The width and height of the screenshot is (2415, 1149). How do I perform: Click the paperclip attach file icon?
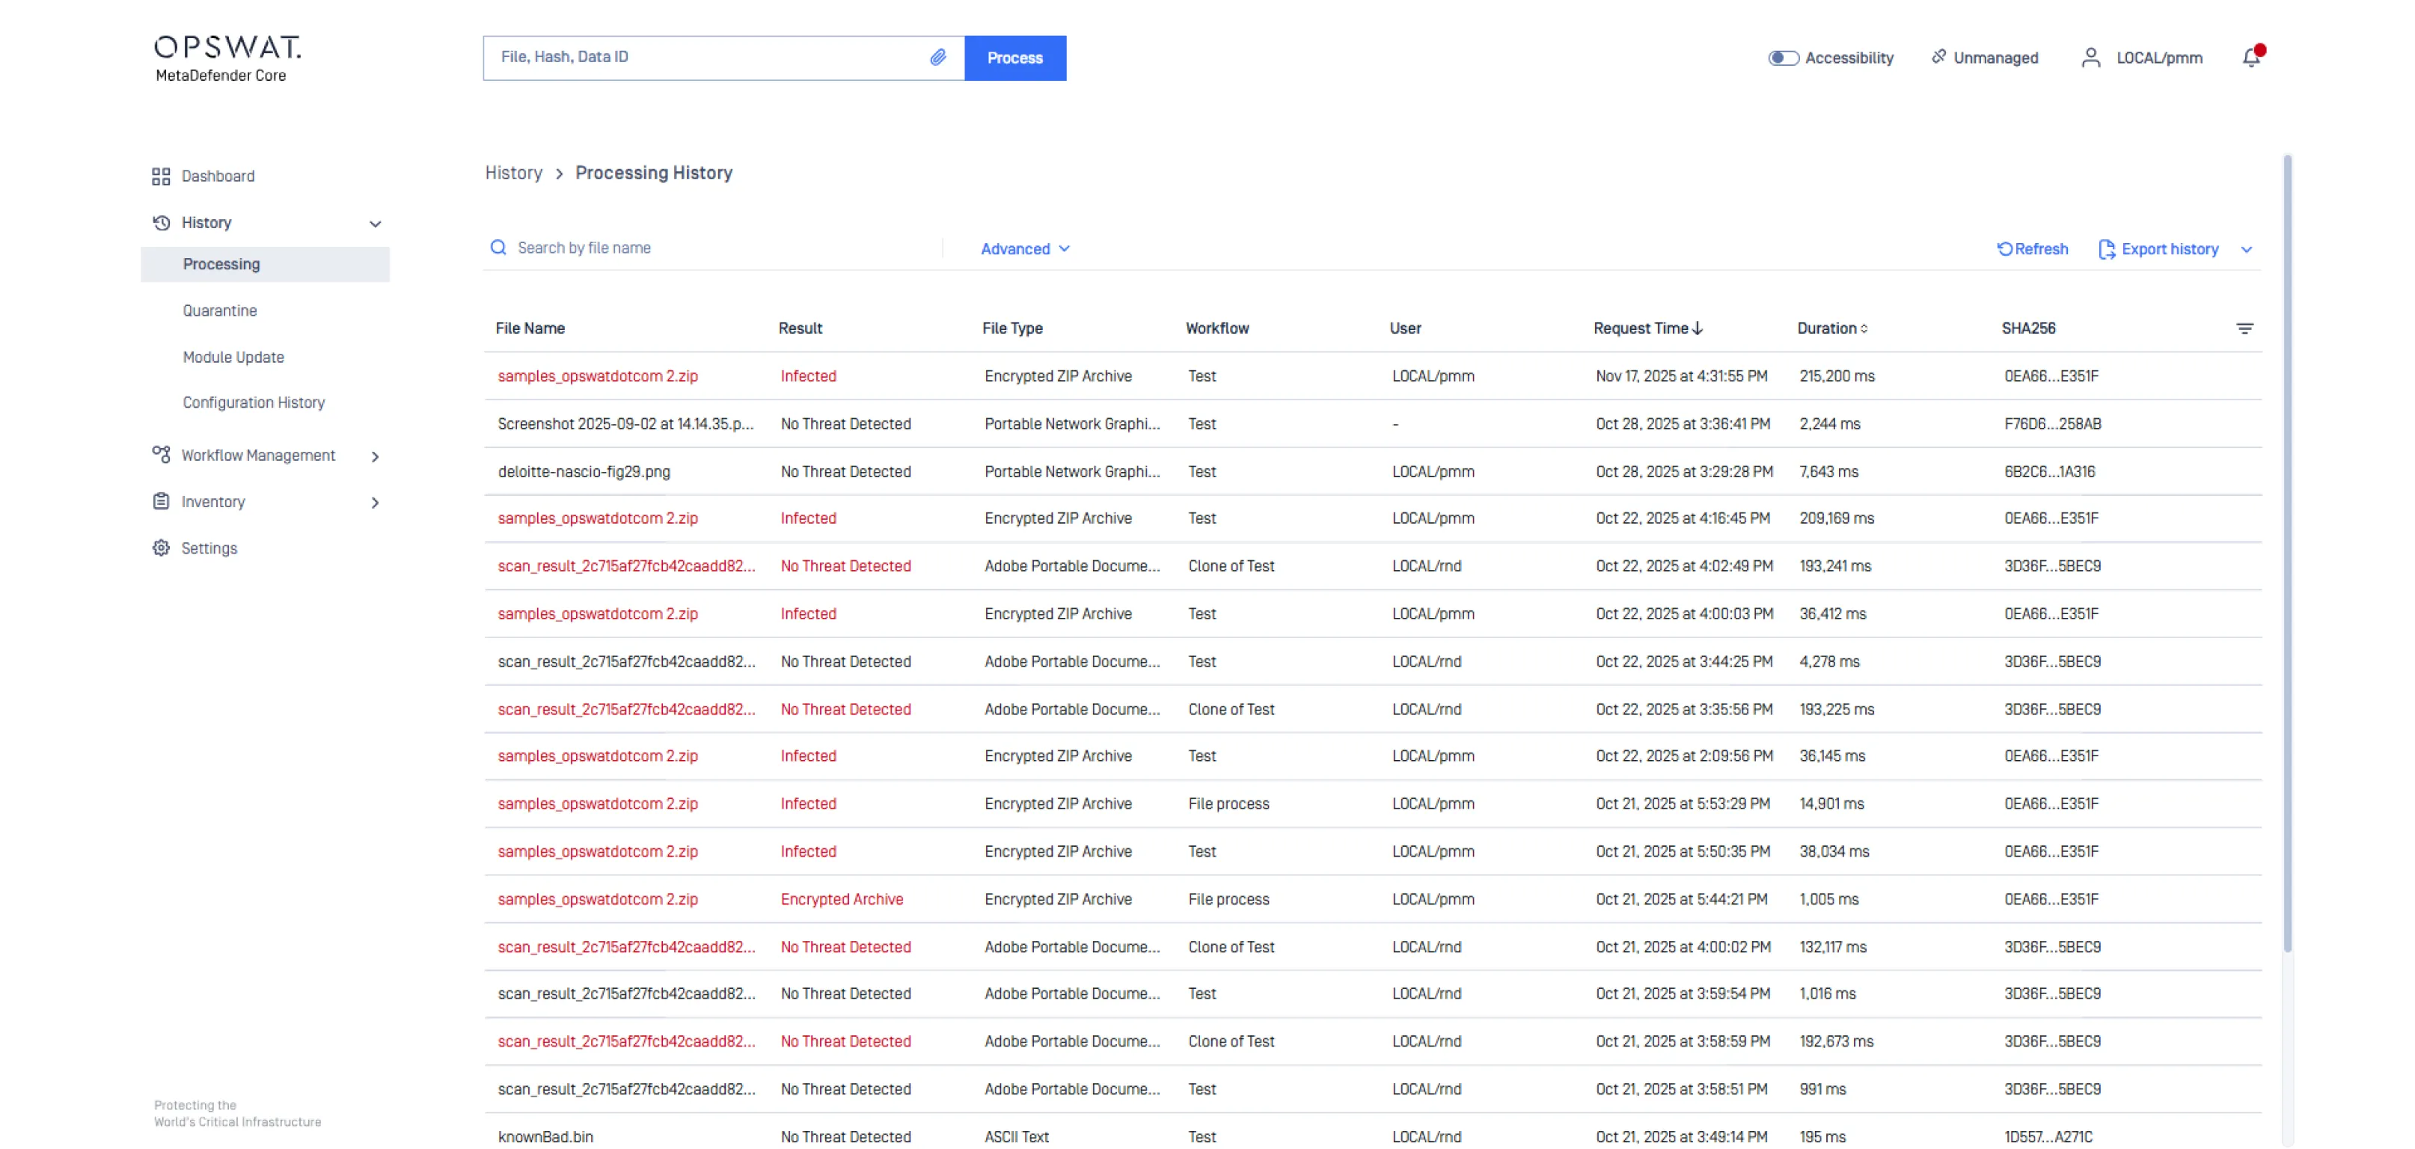[x=937, y=57]
